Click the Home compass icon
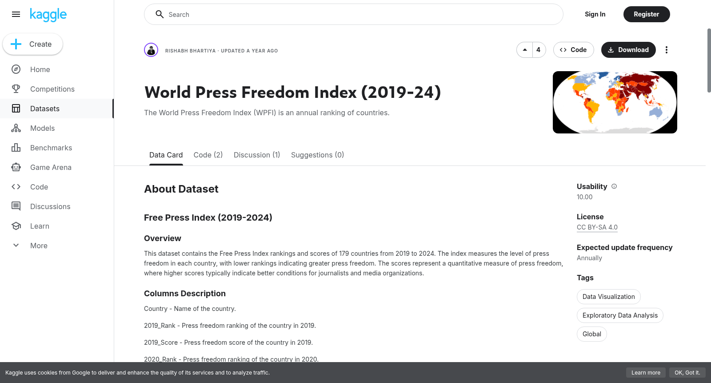The height and width of the screenshot is (383, 711). (16, 69)
